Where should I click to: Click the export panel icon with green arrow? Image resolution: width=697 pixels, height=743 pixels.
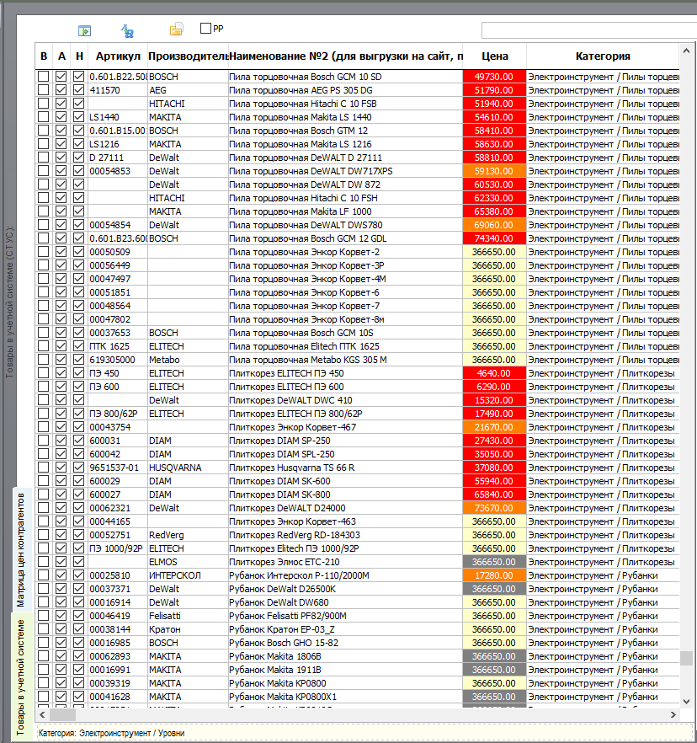84,31
